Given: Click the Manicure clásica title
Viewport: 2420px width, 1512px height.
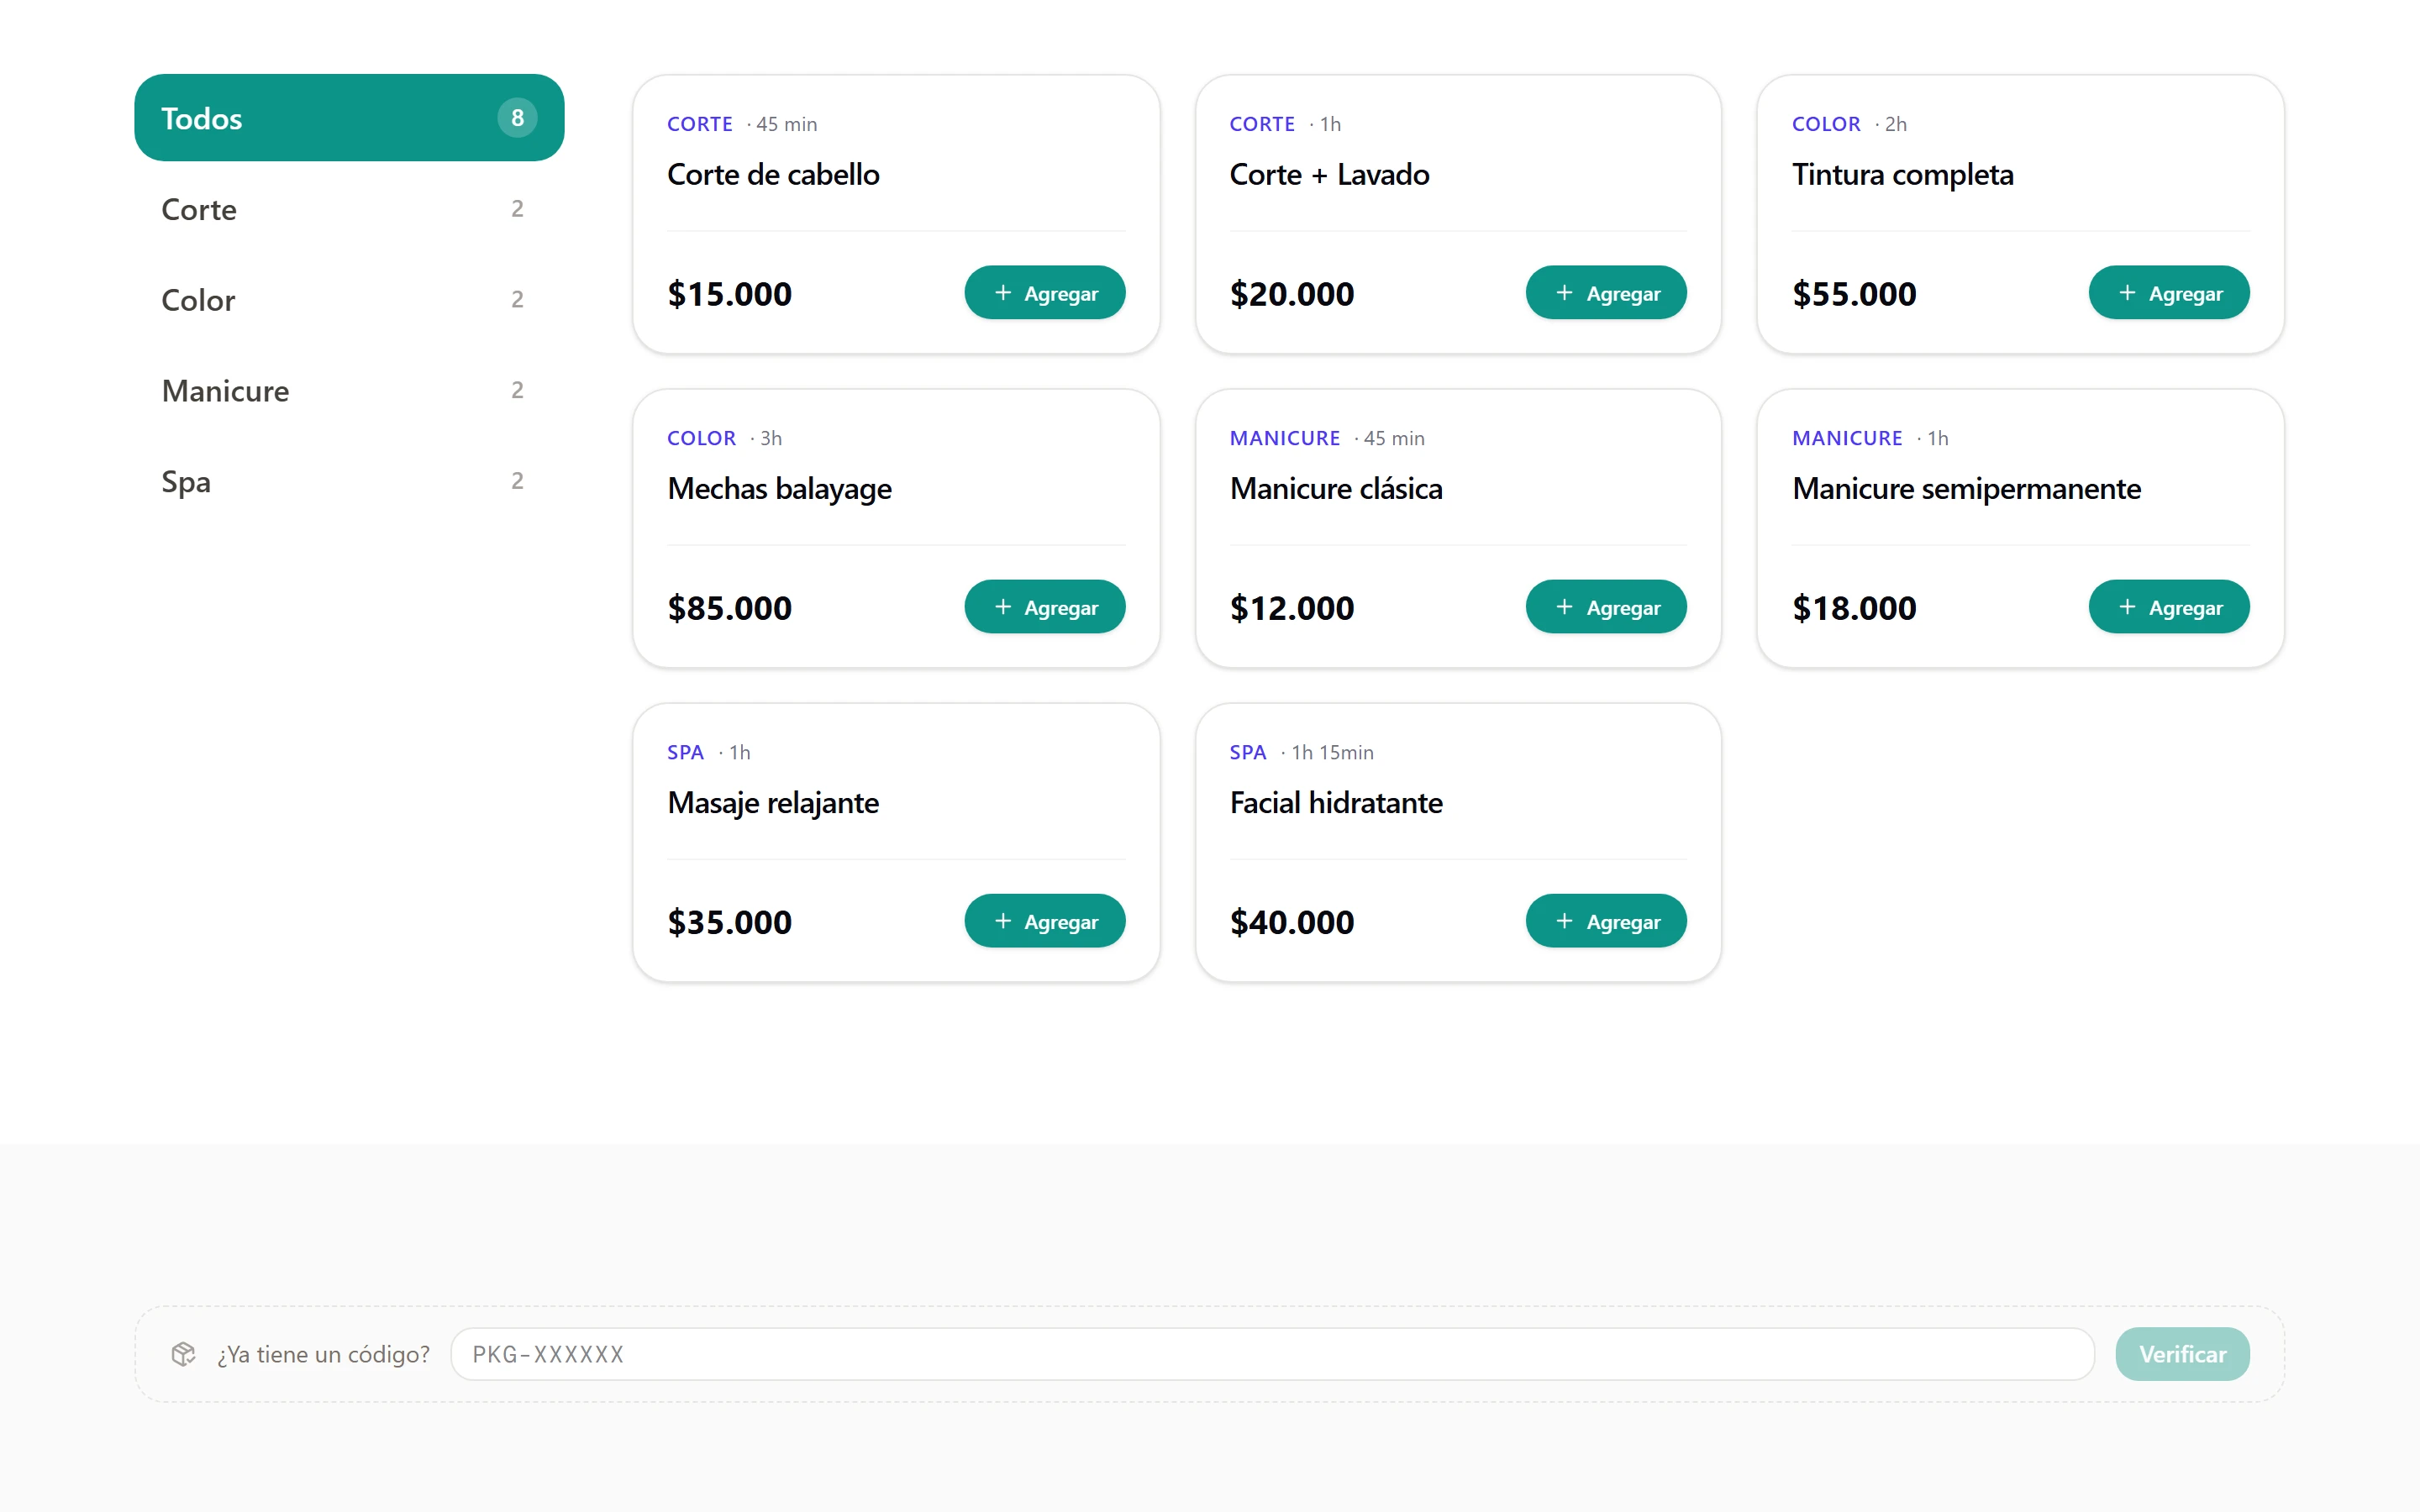Looking at the screenshot, I should click(x=1336, y=488).
